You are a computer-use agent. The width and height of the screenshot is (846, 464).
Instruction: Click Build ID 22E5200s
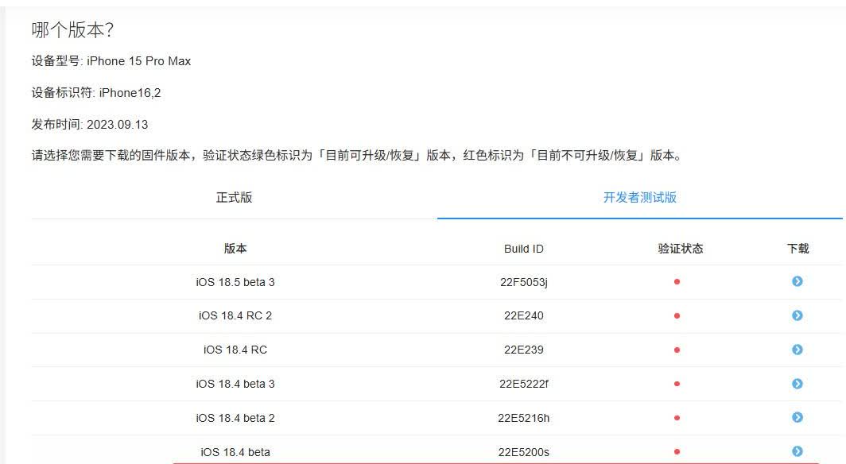[523, 452]
